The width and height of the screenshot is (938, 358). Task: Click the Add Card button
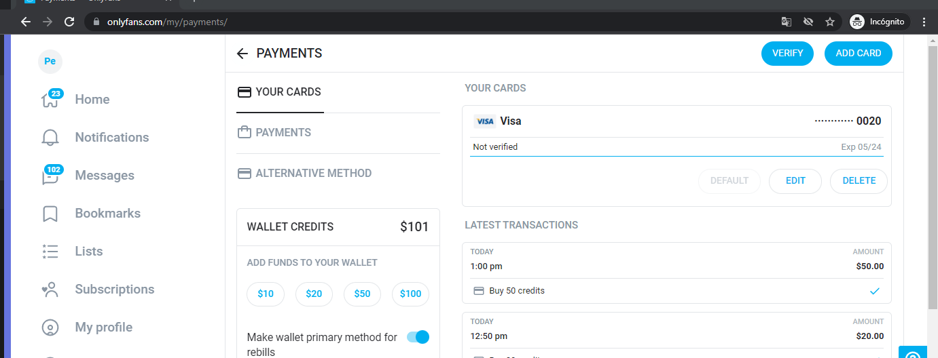859,54
